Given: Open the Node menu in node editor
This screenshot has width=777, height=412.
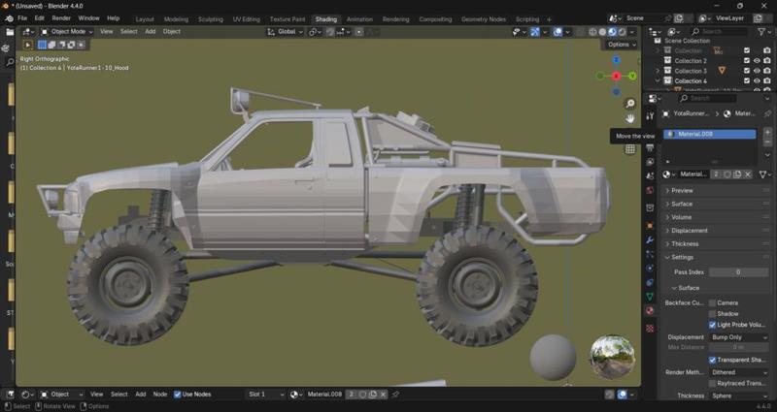Looking at the screenshot, I should pyautogui.click(x=160, y=395).
